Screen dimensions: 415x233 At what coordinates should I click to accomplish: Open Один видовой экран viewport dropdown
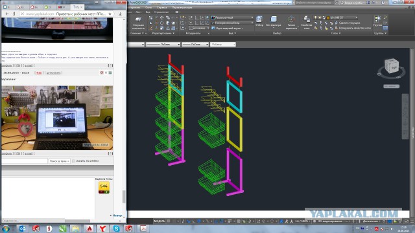(x=228, y=28)
